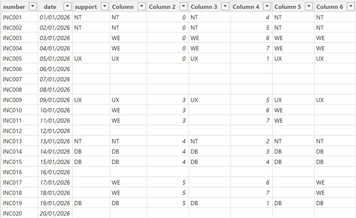
Task: Open Column 3 filter dropdown
Action: 225,6
